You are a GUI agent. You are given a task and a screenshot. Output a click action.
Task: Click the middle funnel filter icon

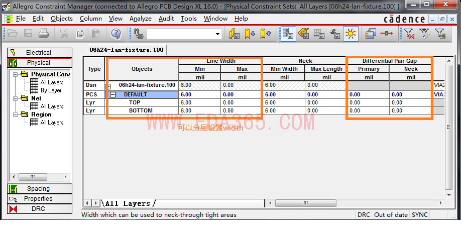pyautogui.click(x=424, y=33)
